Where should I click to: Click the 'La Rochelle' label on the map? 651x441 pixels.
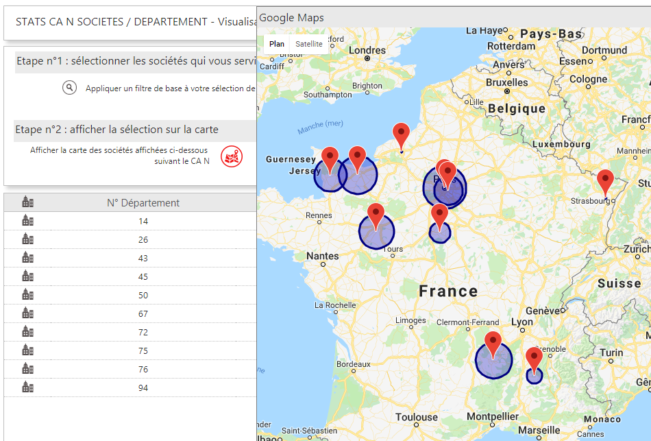pyautogui.click(x=335, y=305)
